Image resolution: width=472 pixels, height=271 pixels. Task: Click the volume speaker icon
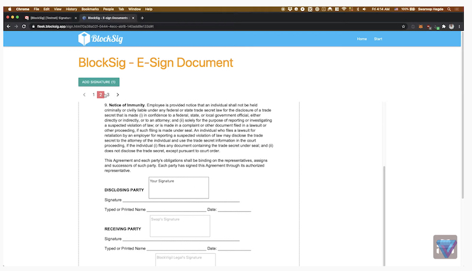click(365, 9)
